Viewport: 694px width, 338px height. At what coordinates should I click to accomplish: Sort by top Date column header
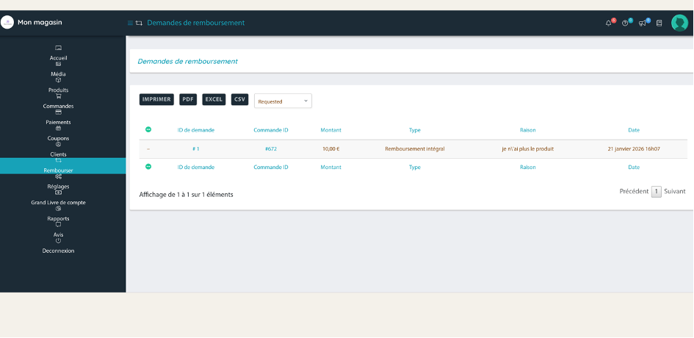coord(634,130)
